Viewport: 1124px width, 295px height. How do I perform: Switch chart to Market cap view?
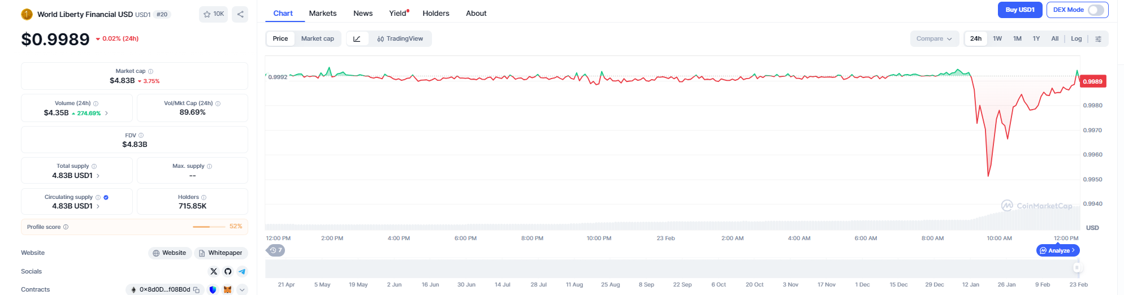click(317, 39)
